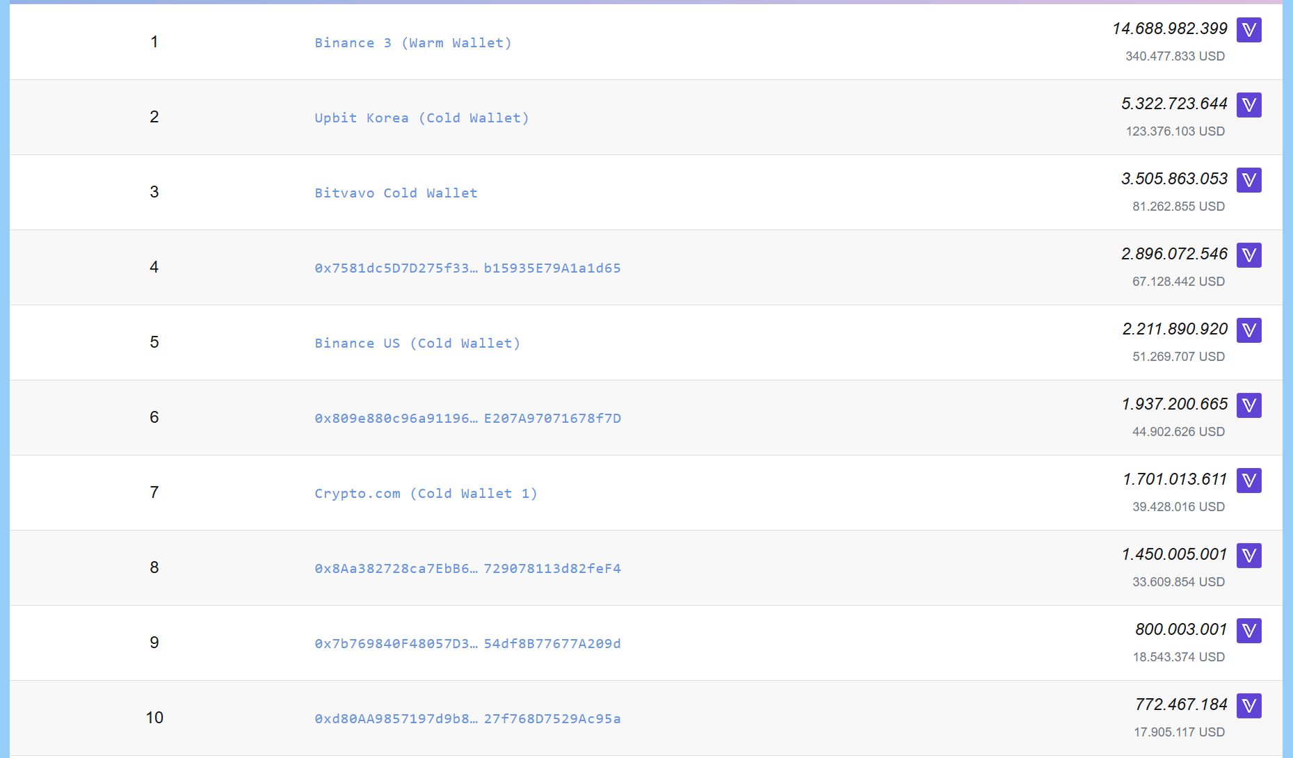Click VET icon beside 2.896.072.546
1293x758 pixels.
tap(1249, 255)
